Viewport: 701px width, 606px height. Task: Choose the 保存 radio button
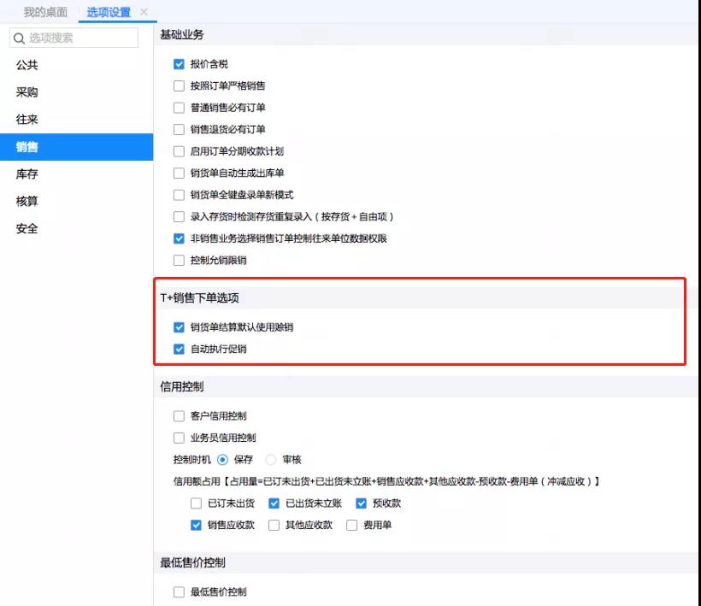(222, 459)
